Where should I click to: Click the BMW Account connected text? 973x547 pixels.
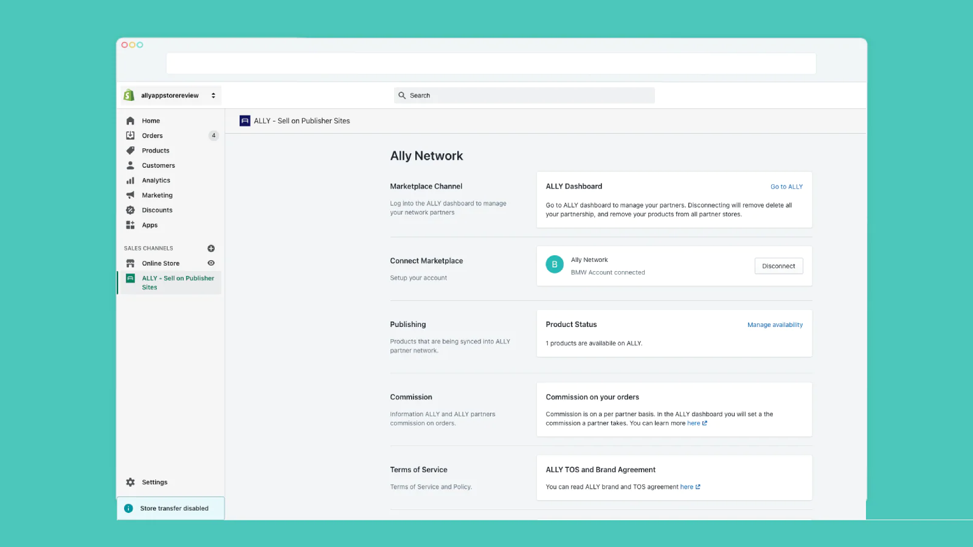pos(608,273)
